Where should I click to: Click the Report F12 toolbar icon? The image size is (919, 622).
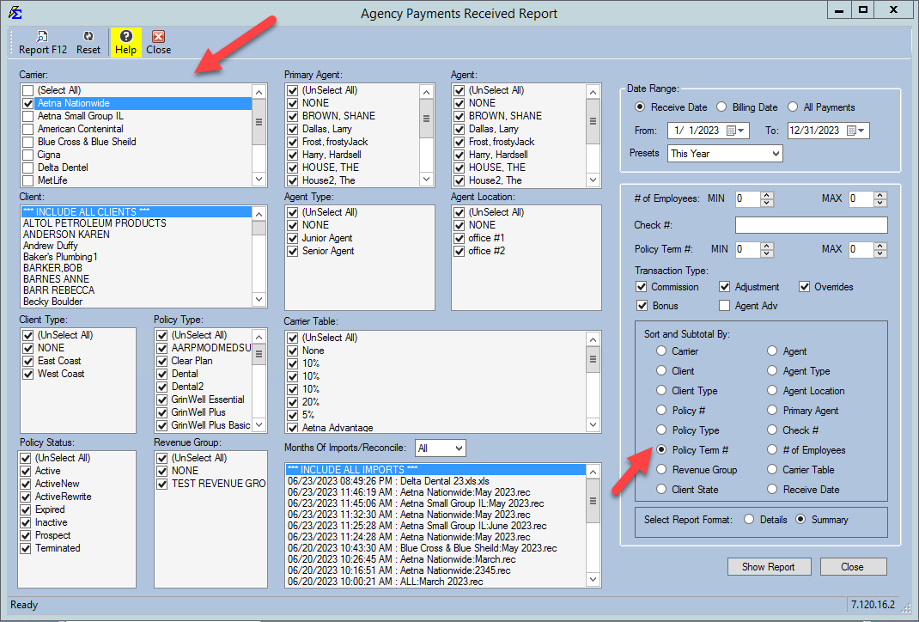(41, 37)
